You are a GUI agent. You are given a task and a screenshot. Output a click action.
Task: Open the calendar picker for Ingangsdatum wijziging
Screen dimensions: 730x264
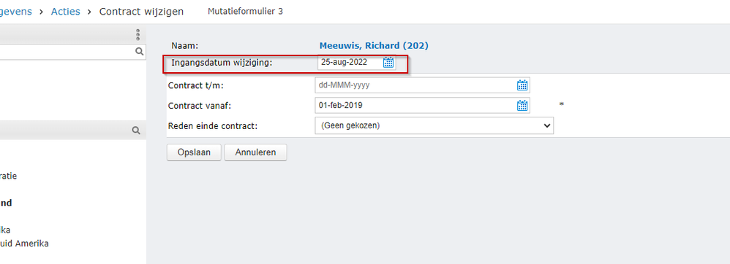pyautogui.click(x=388, y=63)
